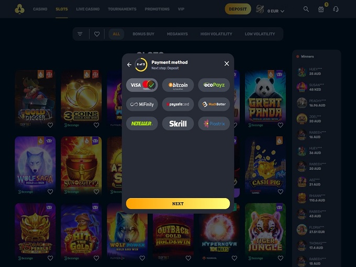The width and height of the screenshot is (356, 267).
Task: Select Skrill payment option
Action: pyautogui.click(x=178, y=123)
